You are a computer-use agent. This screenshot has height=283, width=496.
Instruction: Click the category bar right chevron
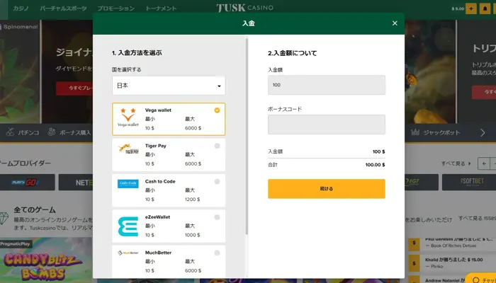[483, 133]
